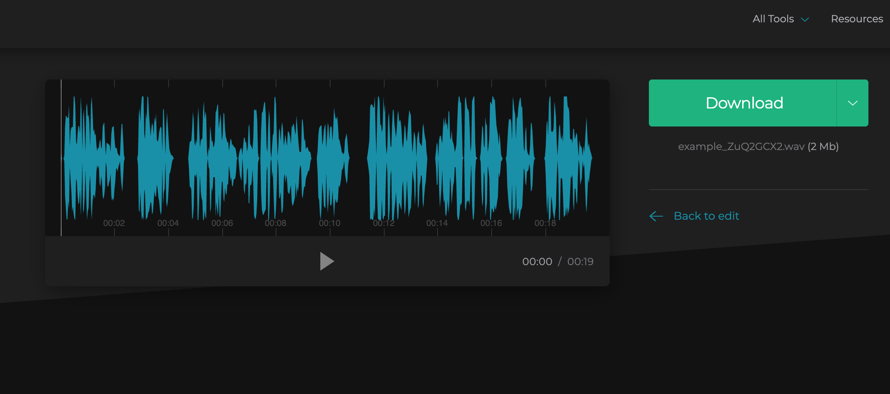The width and height of the screenshot is (890, 394).
Task: Click the example_ZuQ2GCX2.wav file name
Action: [741, 146]
